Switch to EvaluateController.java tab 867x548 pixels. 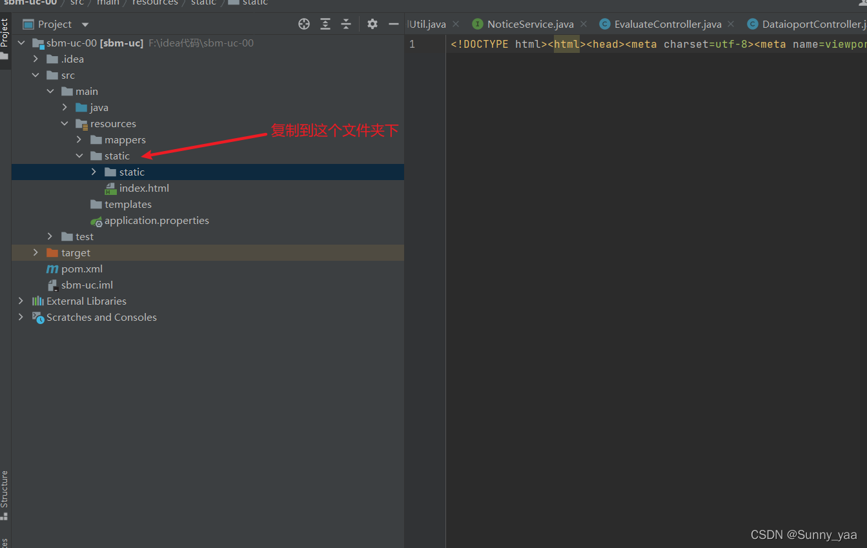tap(668, 24)
